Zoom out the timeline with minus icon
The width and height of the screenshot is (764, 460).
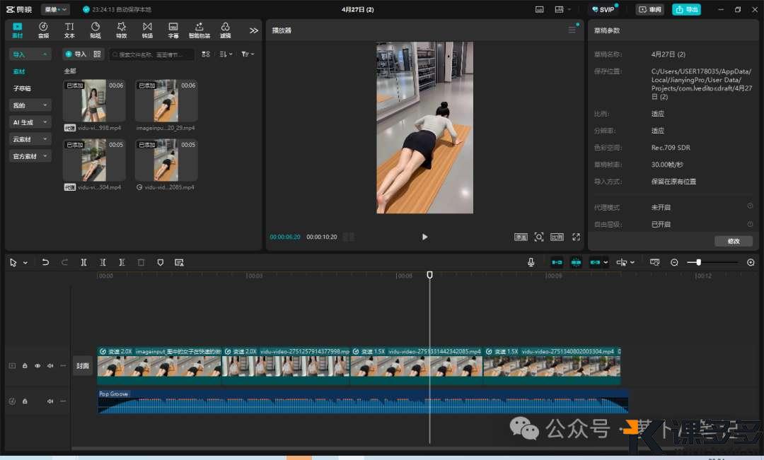674,262
